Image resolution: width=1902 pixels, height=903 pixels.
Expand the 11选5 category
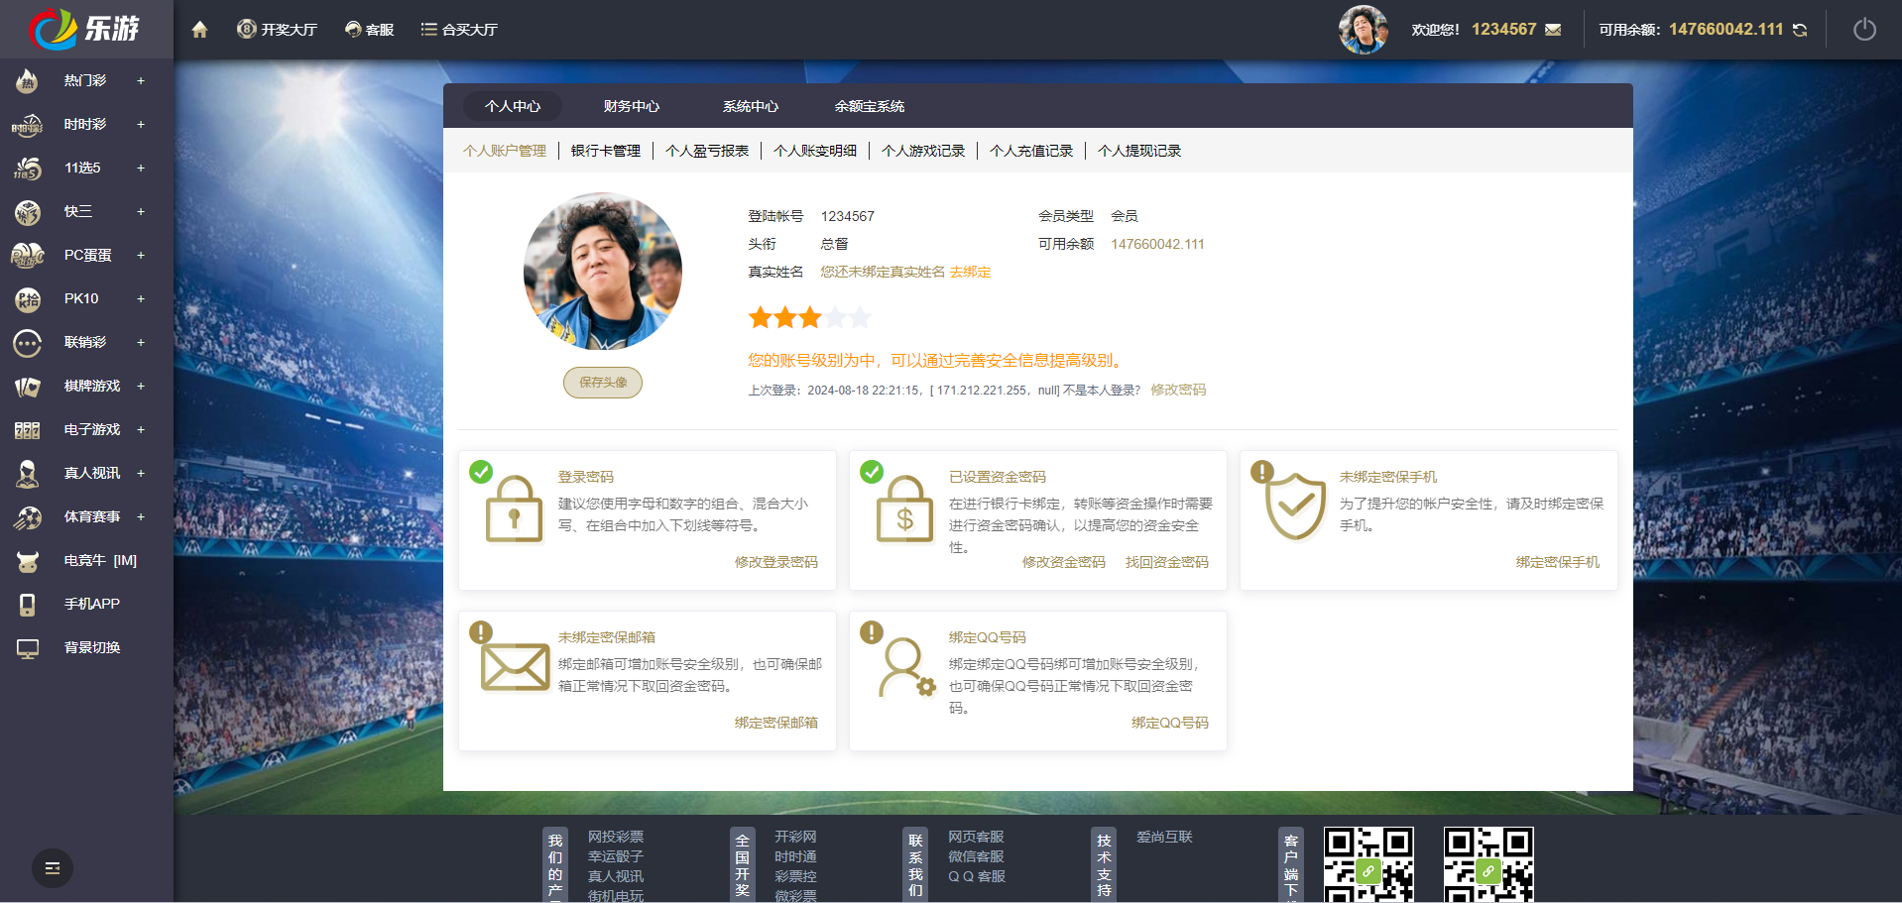[x=141, y=168]
